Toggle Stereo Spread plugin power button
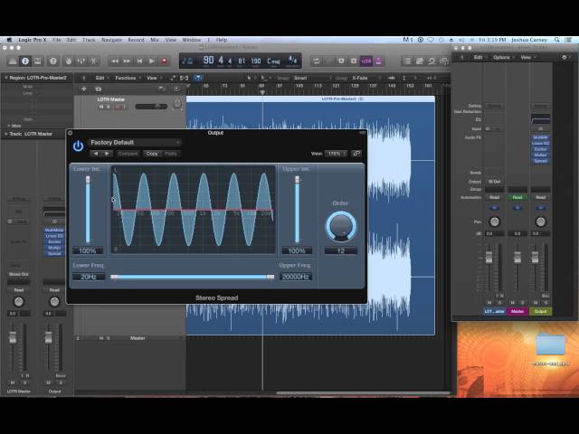 (x=78, y=146)
